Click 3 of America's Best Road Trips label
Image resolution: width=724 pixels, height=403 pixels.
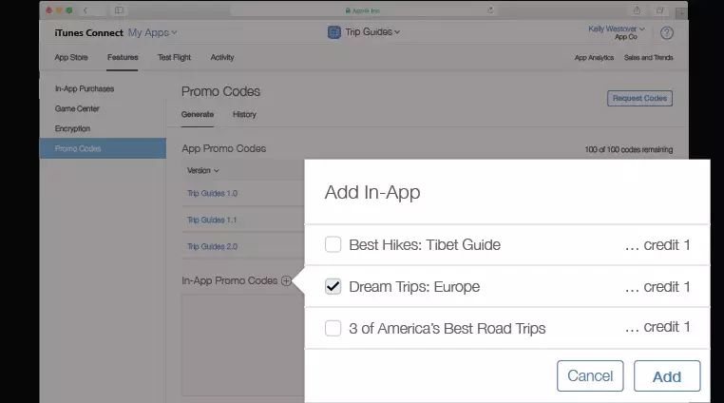click(x=447, y=328)
